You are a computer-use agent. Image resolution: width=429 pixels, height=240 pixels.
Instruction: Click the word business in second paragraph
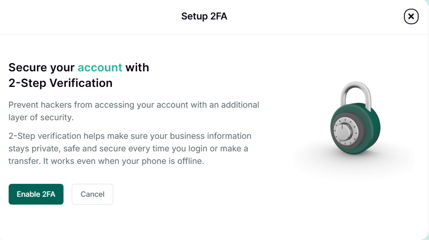pyautogui.click(x=187, y=136)
